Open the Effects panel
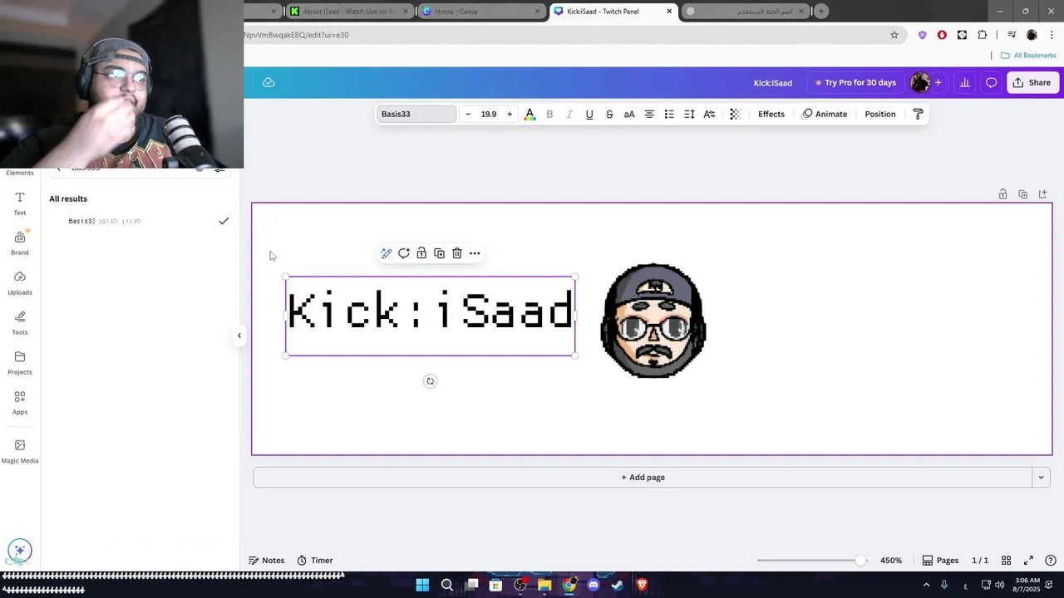The width and height of the screenshot is (1064, 598). tap(771, 114)
